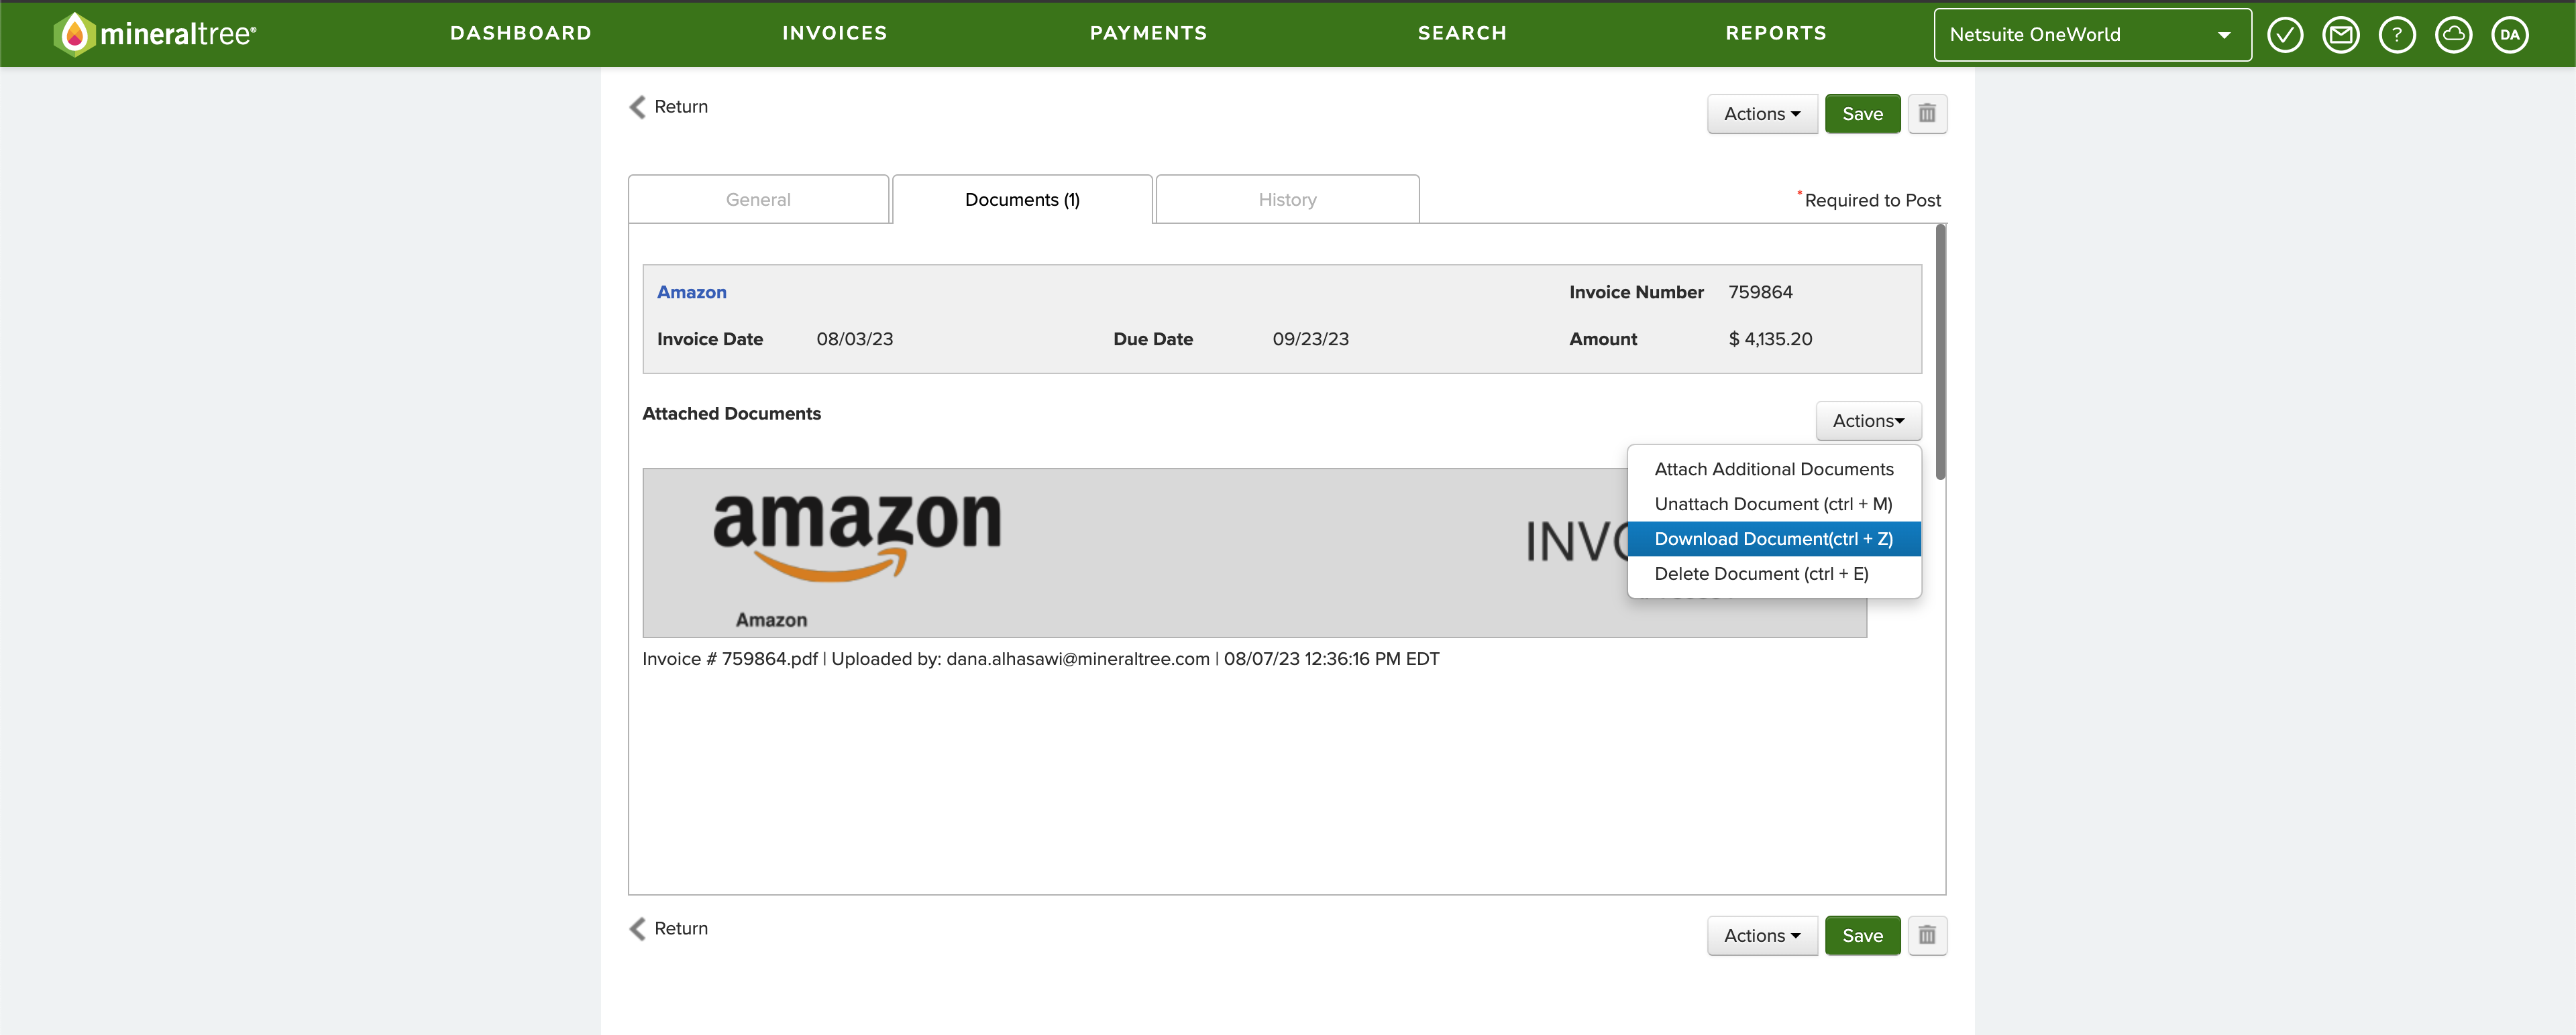Image resolution: width=2576 pixels, height=1035 pixels.
Task: Open the help question mark icon
Action: click(x=2397, y=35)
